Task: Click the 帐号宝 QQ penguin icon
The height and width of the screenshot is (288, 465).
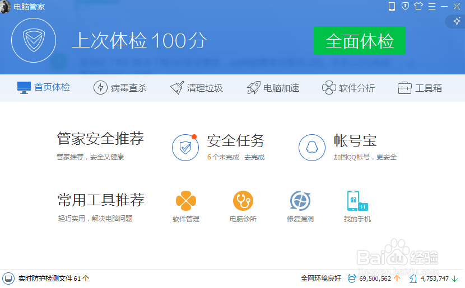Action: click(x=311, y=148)
